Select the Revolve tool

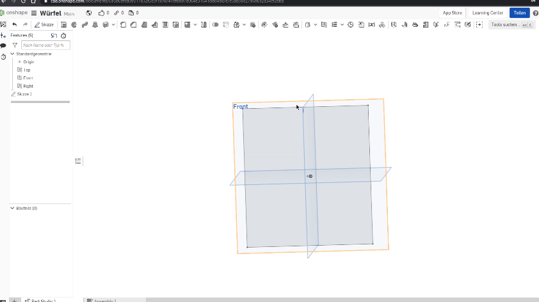74,24
